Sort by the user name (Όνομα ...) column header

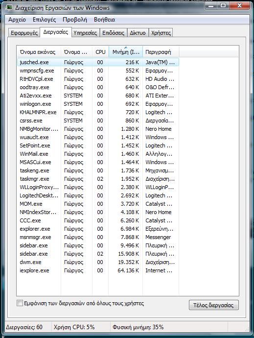(x=76, y=52)
